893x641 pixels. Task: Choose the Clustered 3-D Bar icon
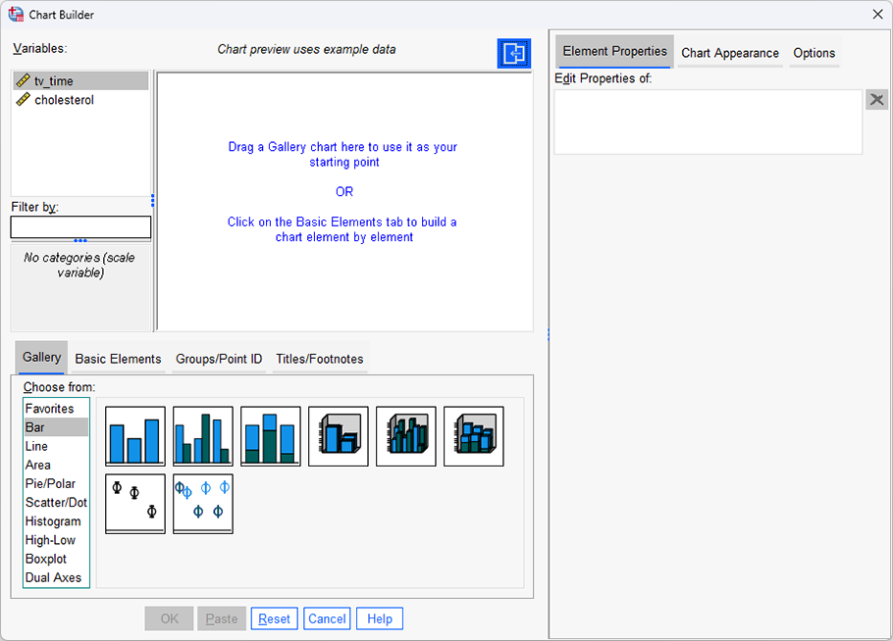point(405,435)
